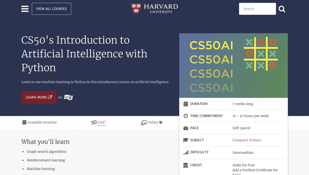309x175 pixels.
Task: Click the Subject graduation cap icon
Action: [x=186, y=140]
